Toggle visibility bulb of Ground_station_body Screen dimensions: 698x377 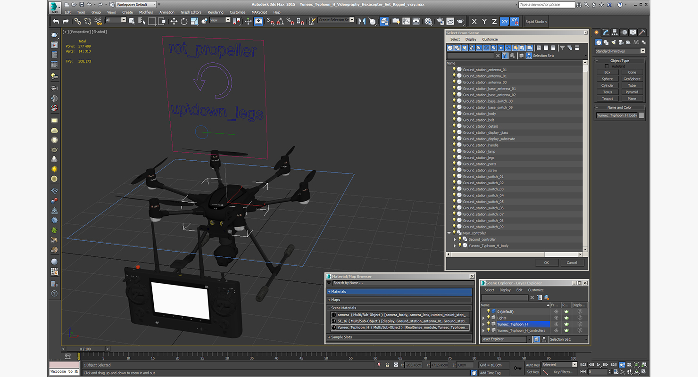[x=454, y=114]
